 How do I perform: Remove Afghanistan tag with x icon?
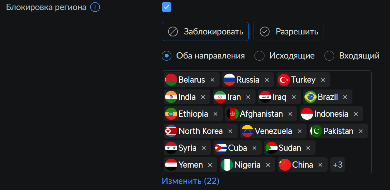[290, 114]
